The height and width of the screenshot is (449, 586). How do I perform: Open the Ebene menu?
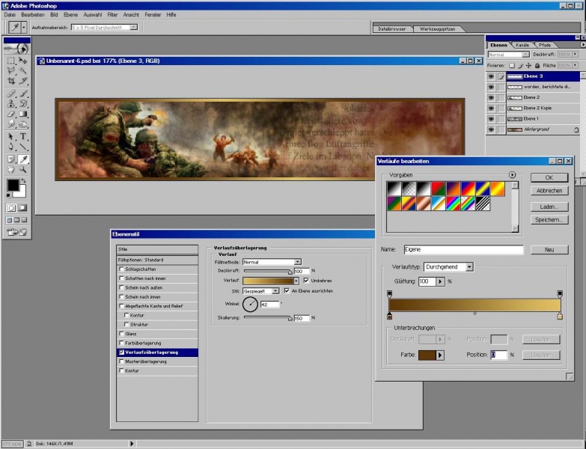[70, 14]
